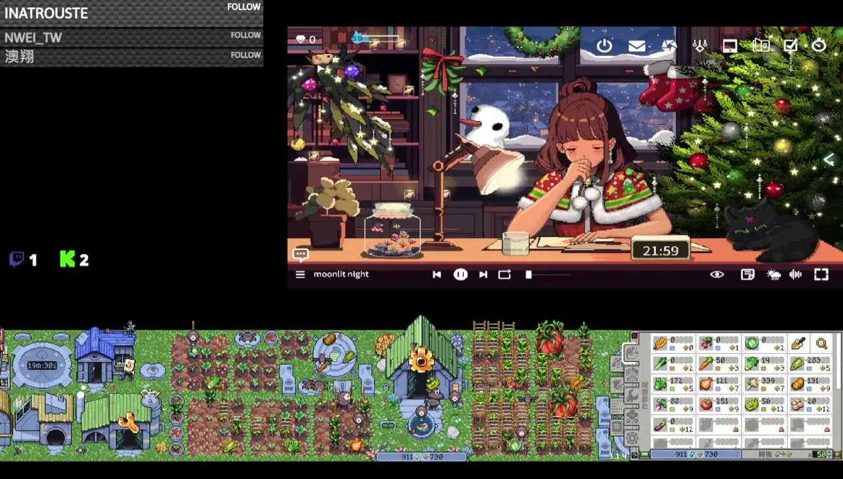Click the green Kick logo icon

coord(67,259)
